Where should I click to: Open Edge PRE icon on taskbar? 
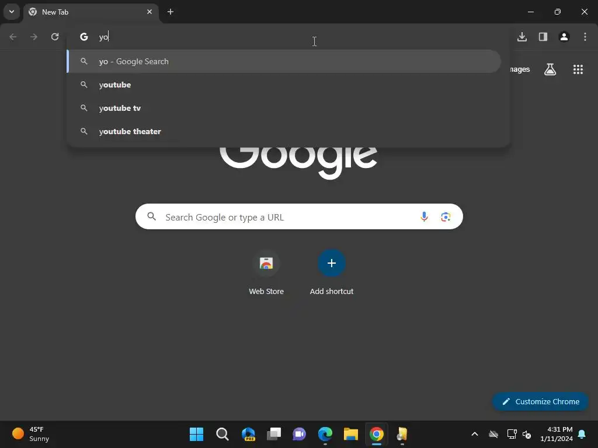[x=248, y=434]
